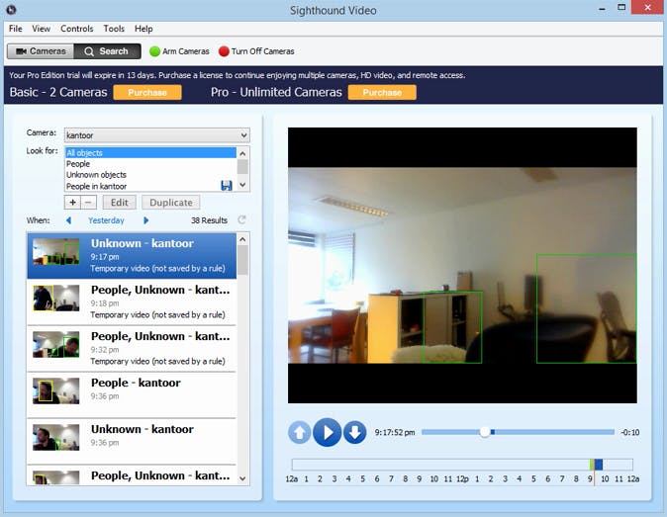Screen dimensions: 667x517
Task: Click the save disk icon beside People in kantoor
Action: point(227,186)
